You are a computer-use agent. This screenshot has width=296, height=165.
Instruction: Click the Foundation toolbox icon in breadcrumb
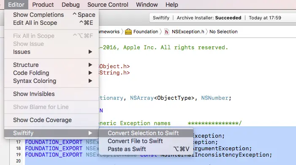pyautogui.click(x=128, y=32)
